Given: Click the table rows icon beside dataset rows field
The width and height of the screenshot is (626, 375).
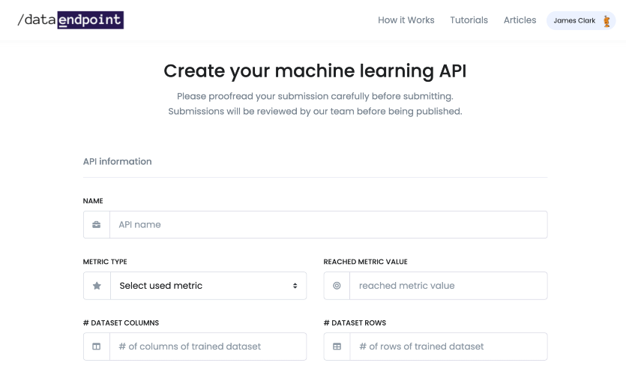Looking at the screenshot, I should pyautogui.click(x=337, y=346).
